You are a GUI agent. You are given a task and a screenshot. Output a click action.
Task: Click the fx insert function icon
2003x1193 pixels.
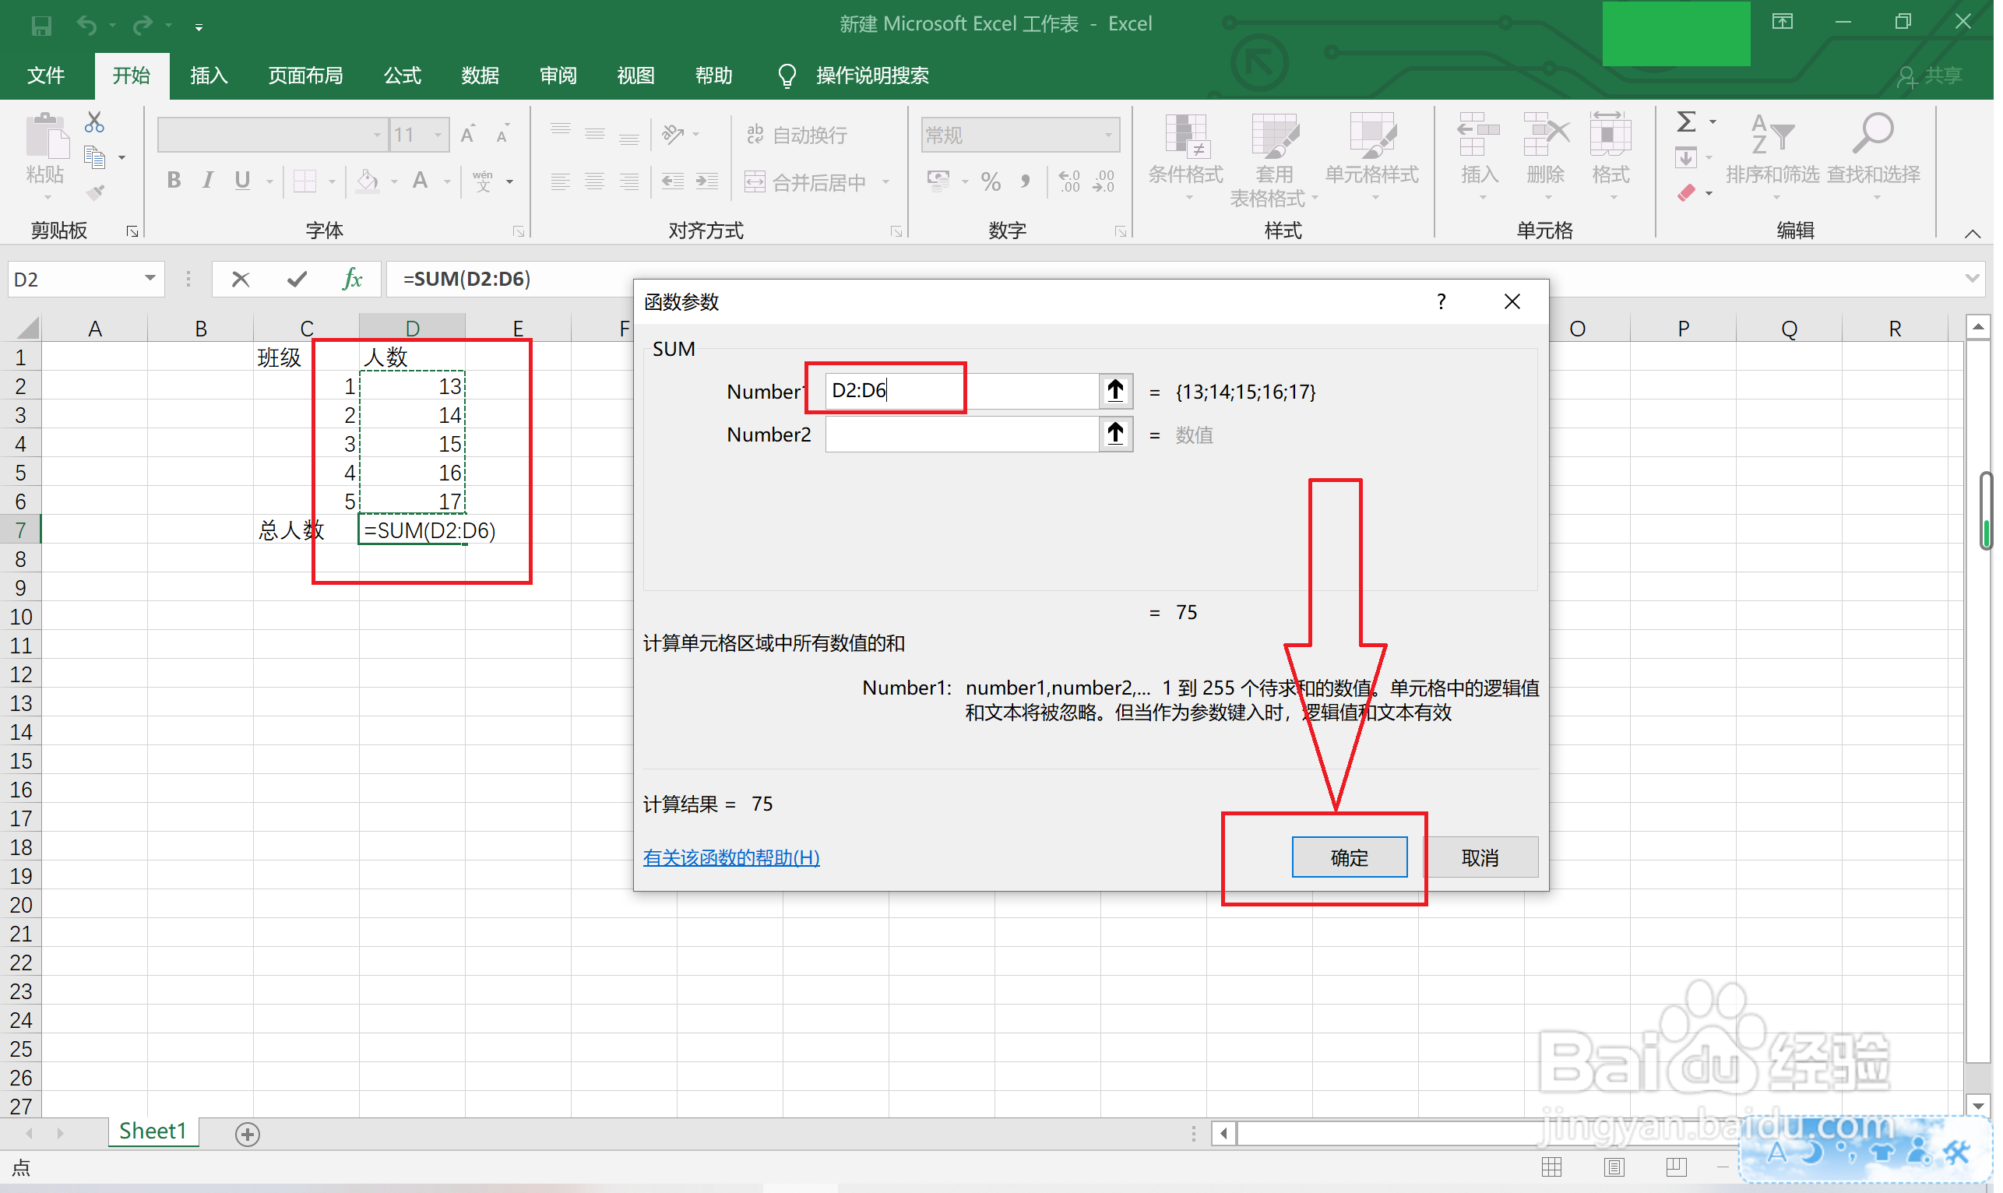pyautogui.click(x=354, y=280)
